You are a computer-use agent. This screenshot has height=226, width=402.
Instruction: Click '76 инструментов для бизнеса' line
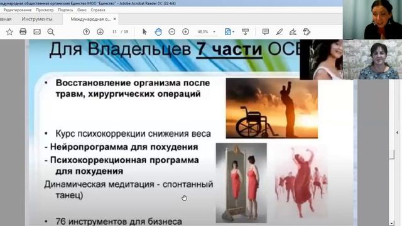(x=119, y=222)
